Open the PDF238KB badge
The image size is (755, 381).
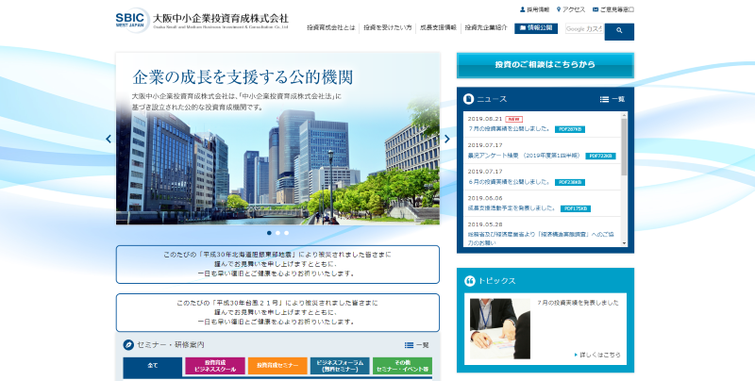(x=570, y=182)
